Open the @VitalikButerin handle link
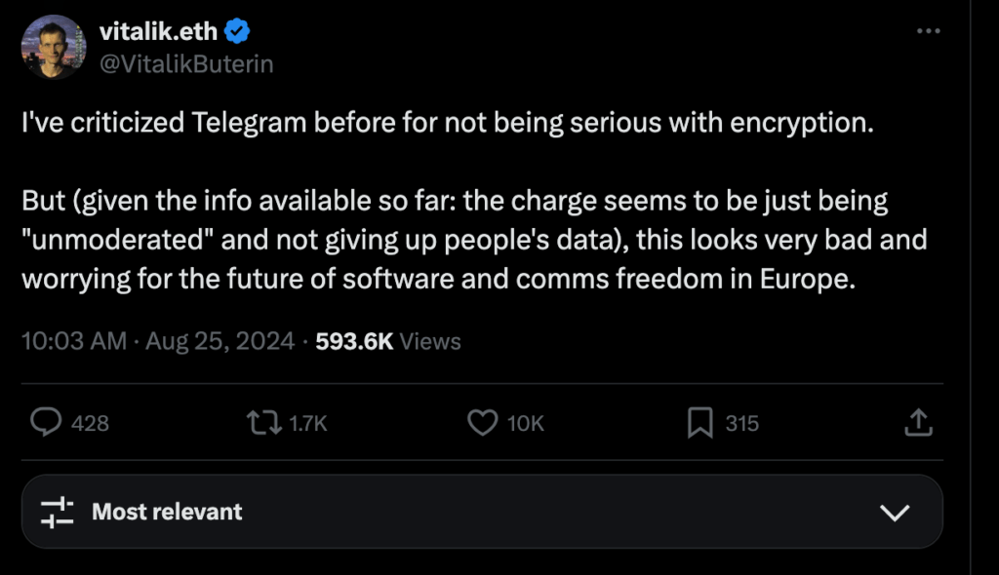Screen dimensions: 999x575 coord(185,64)
